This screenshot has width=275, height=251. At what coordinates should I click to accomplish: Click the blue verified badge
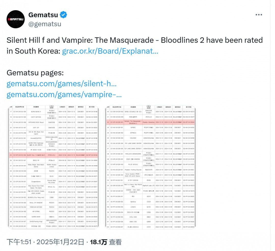pos(63,15)
